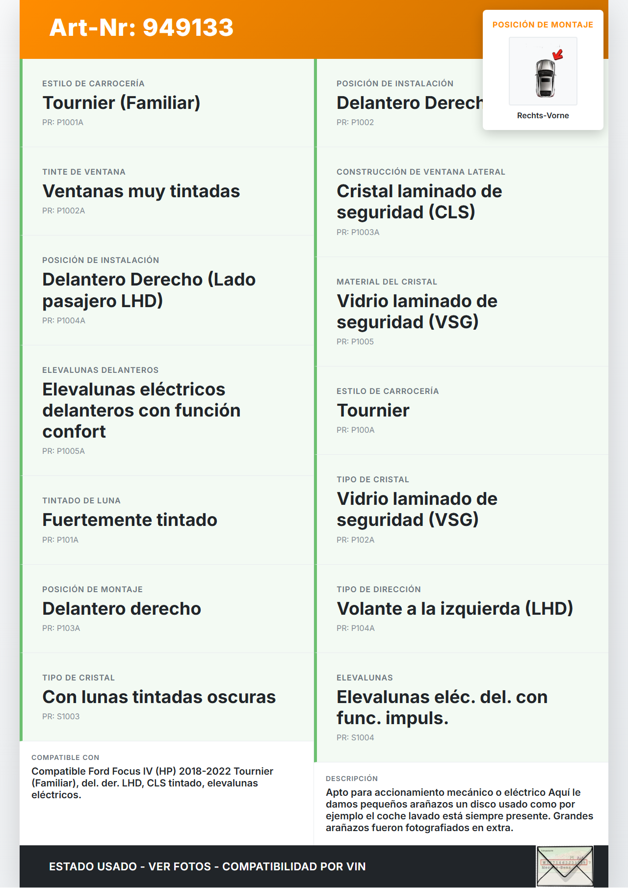Click the top-view car image

click(x=545, y=78)
